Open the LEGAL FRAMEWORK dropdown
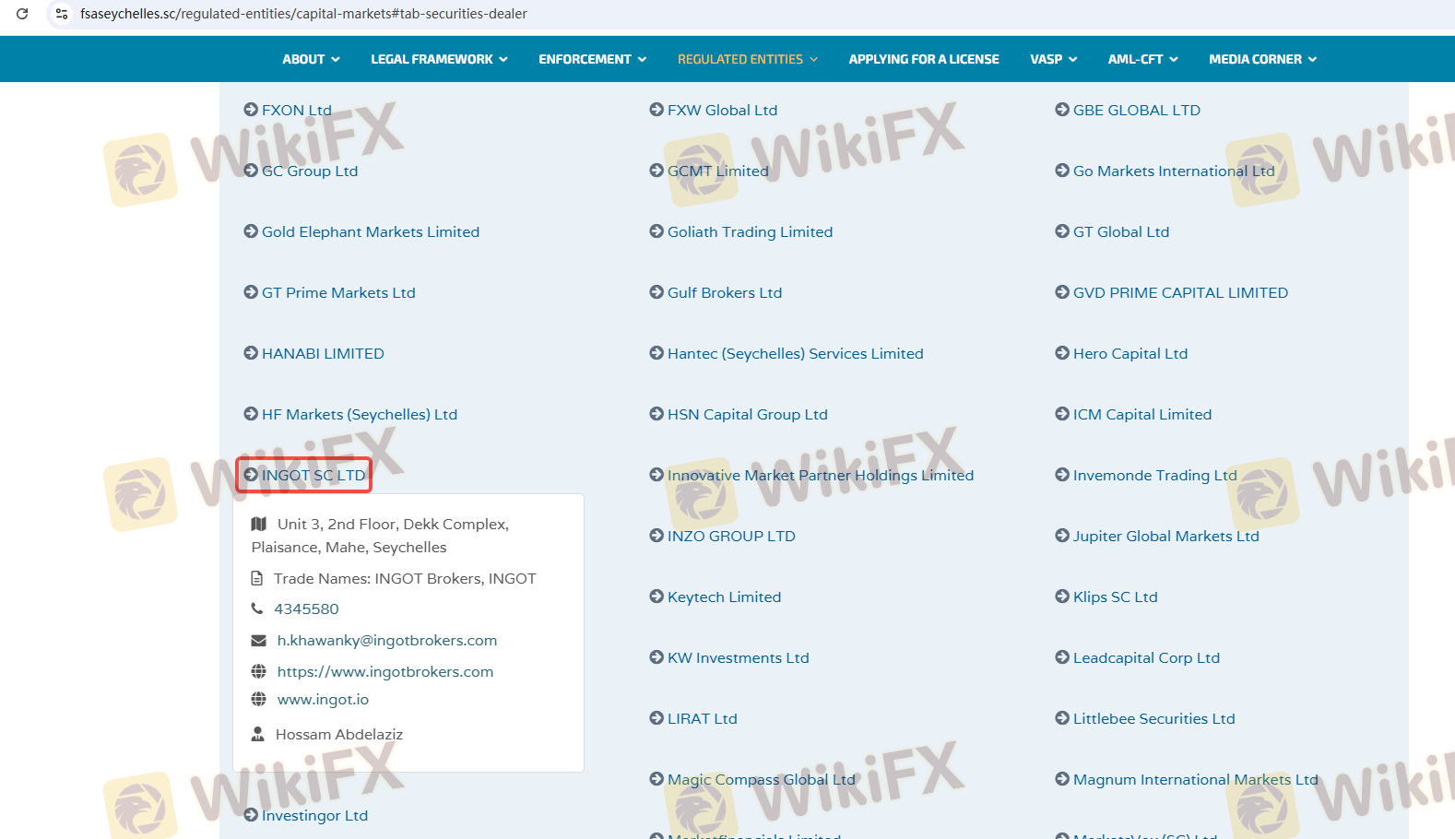This screenshot has width=1455, height=839. pos(439,59)
